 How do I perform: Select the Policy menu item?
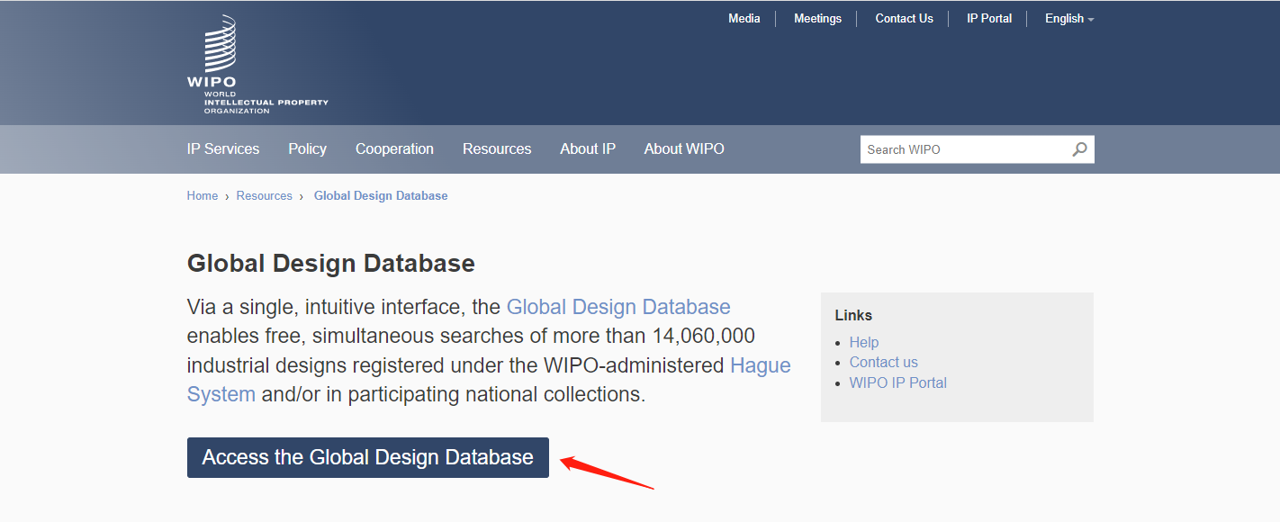click(x=307, y=149)
